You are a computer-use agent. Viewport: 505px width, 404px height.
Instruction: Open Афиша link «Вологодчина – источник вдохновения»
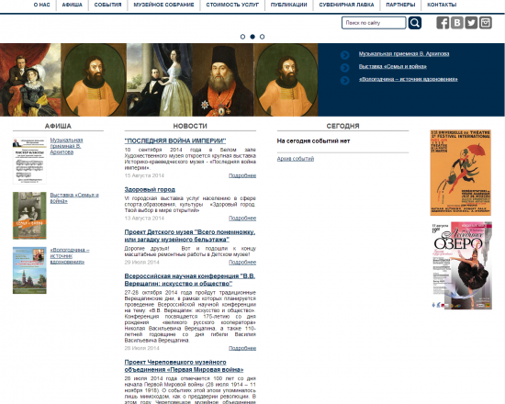(x=70, y=256)
